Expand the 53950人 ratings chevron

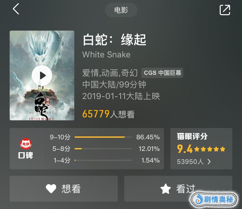tap(209, 162)
